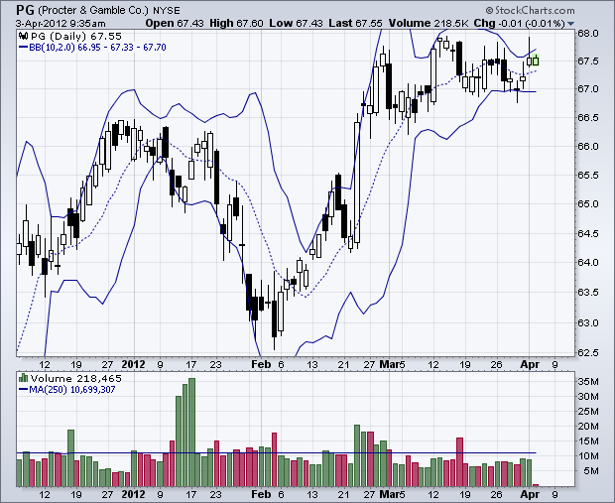Click 'Apr' on volume chart date axis
615x503 pixels.
coord(530,494)
